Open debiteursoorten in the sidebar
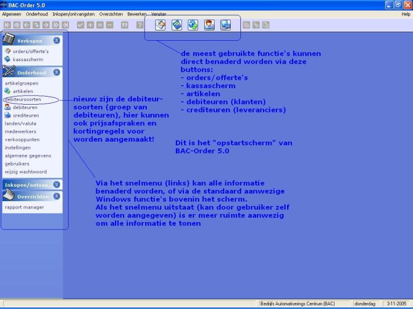This screenshot has height=309, width=413. pyautogui.click(x=23, y=99)
